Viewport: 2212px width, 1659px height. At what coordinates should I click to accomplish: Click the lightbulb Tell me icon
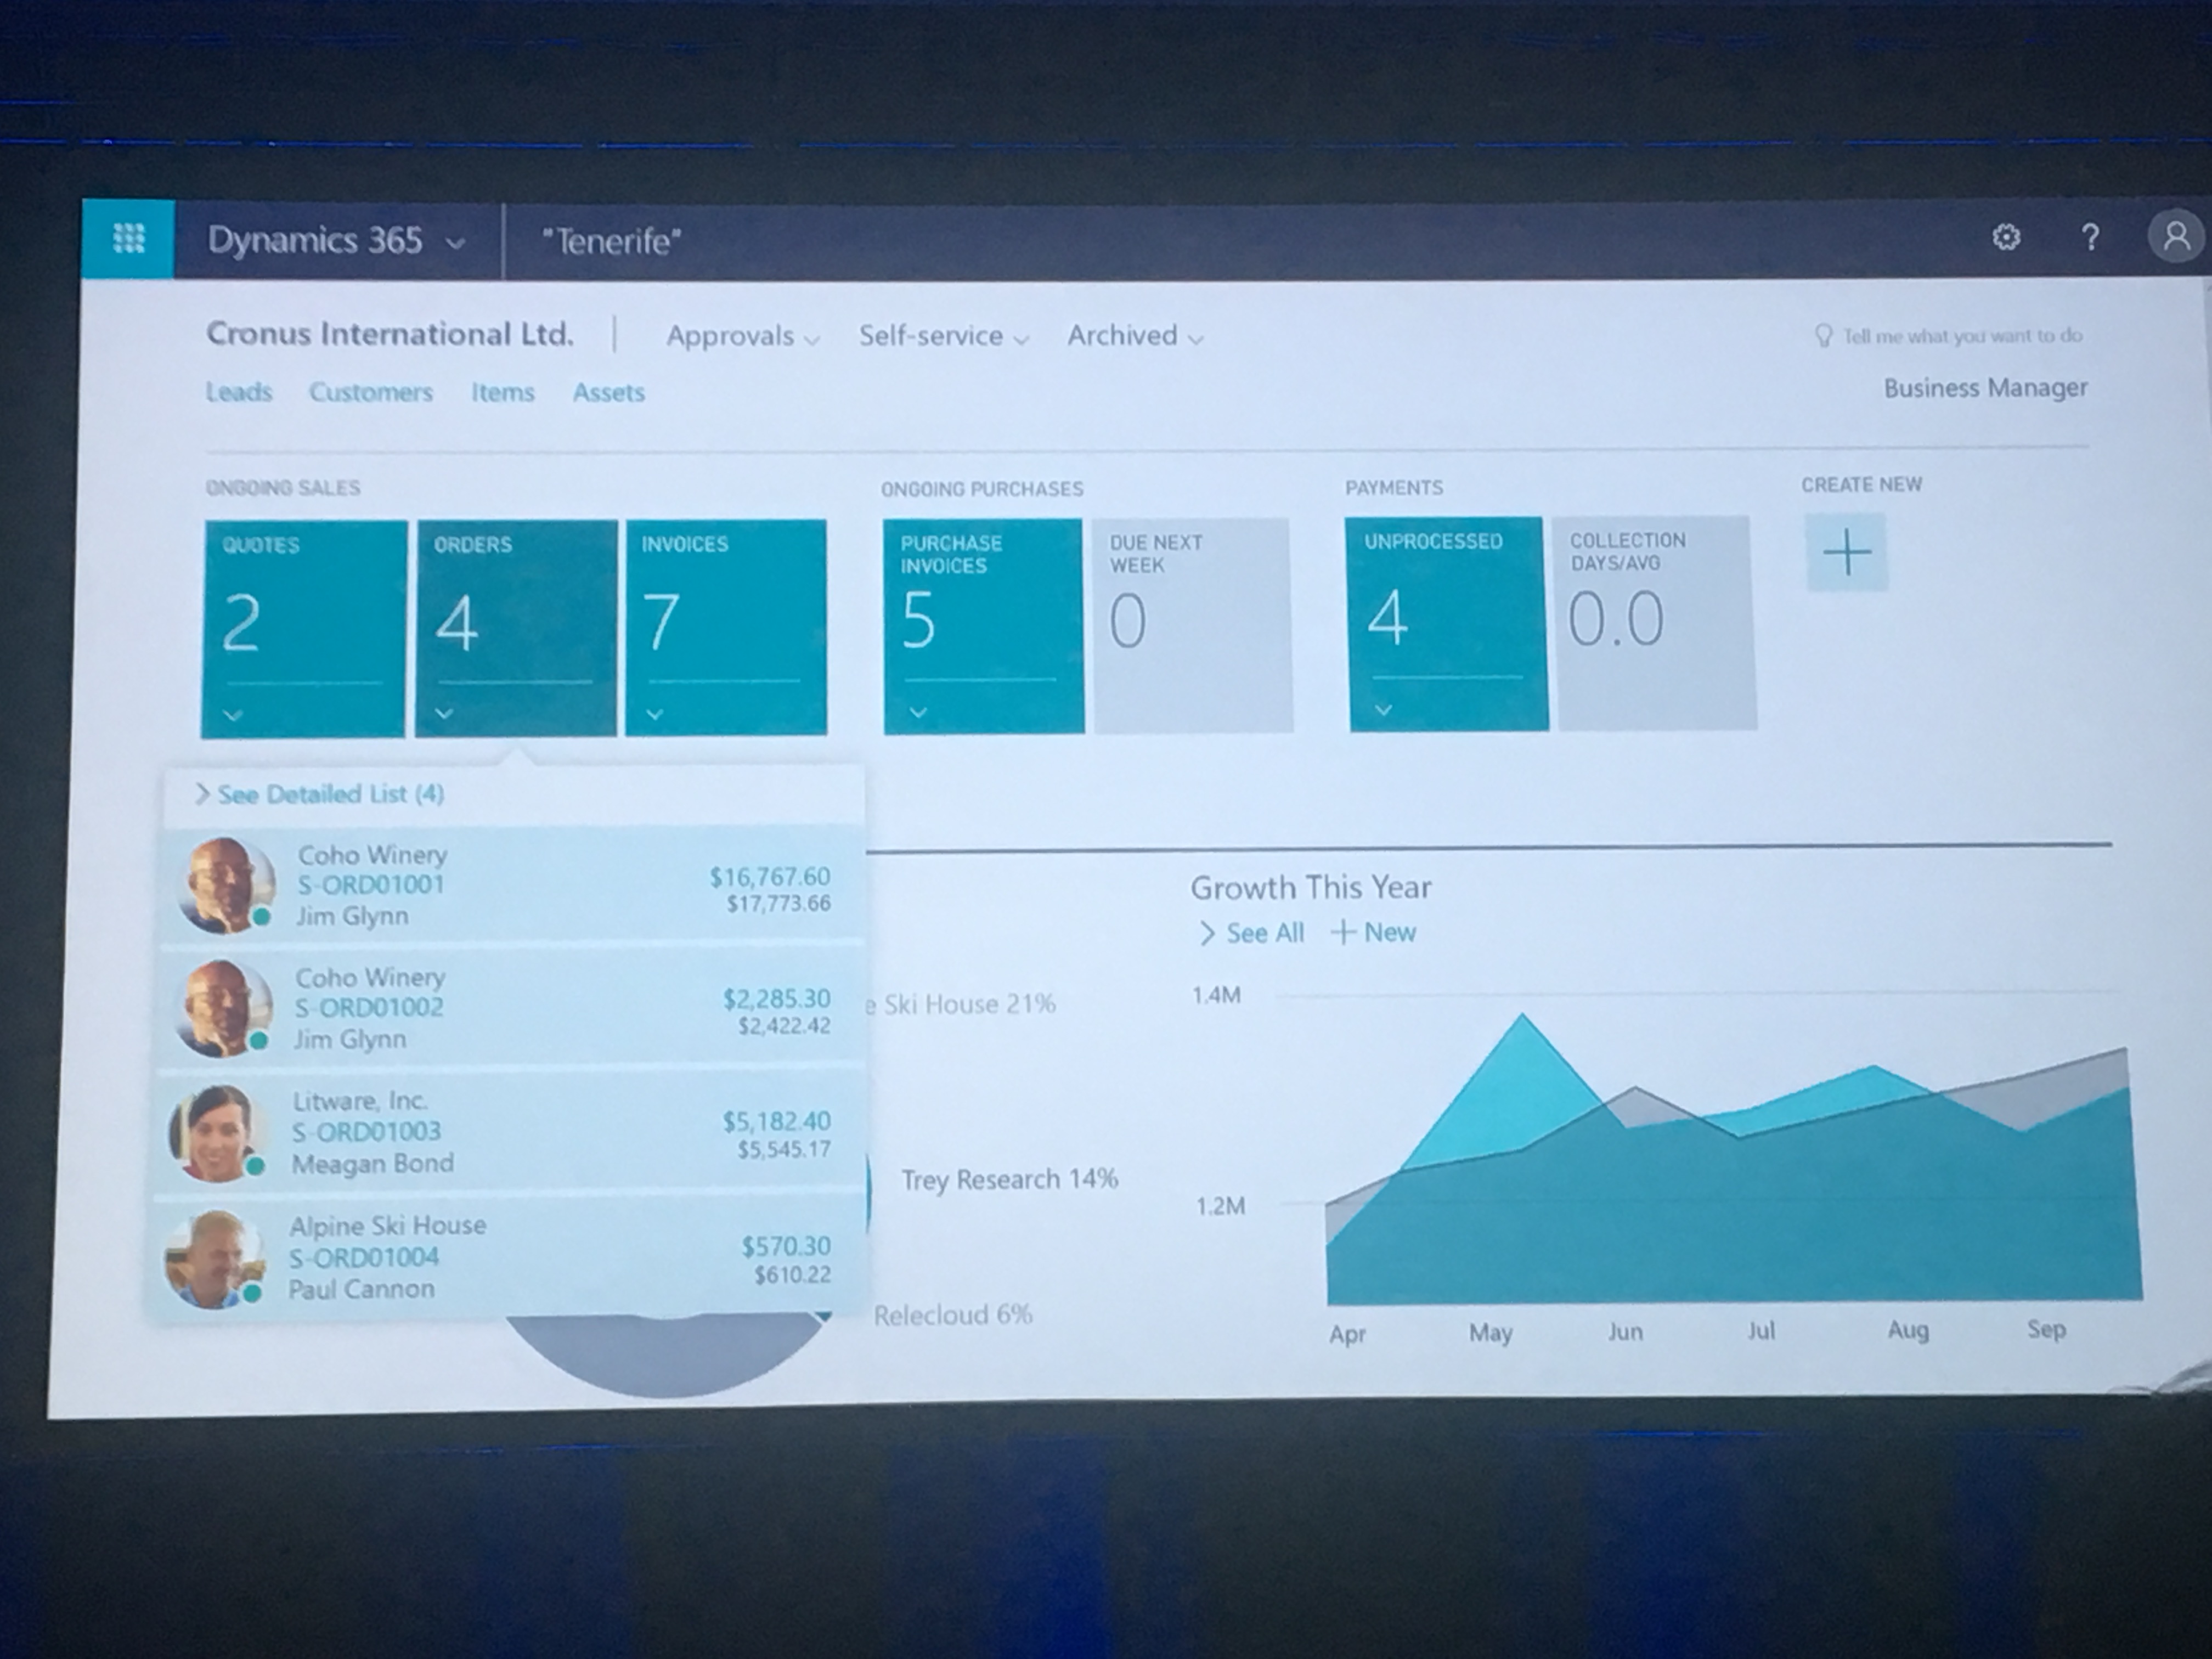1823,336
